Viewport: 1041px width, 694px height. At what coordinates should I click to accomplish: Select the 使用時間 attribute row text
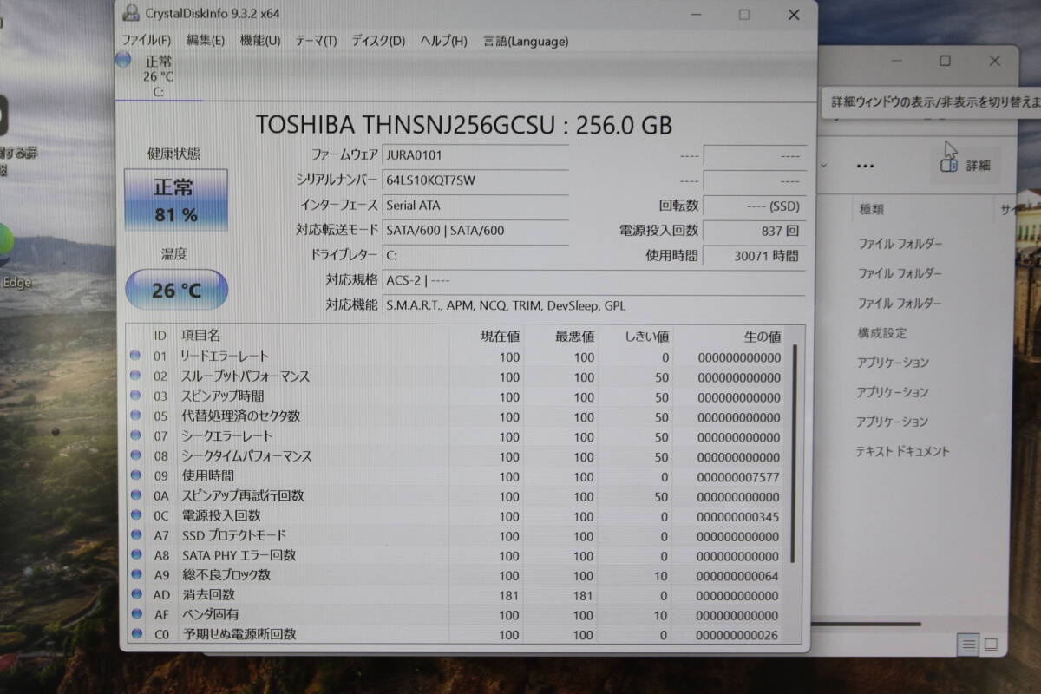(x=206, y=475)
